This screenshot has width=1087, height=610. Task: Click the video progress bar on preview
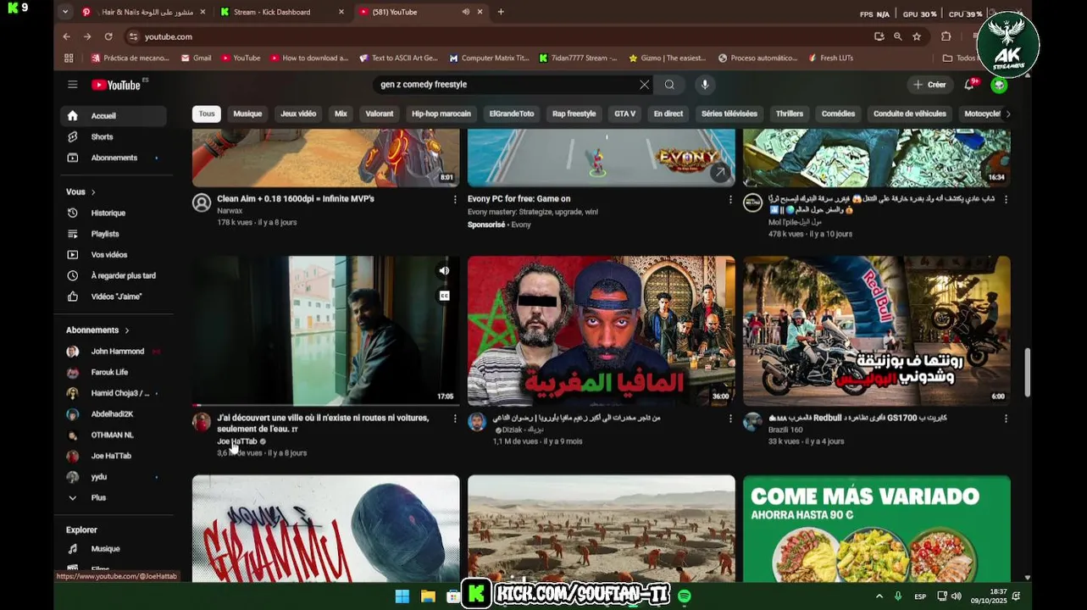click(326, 405)
